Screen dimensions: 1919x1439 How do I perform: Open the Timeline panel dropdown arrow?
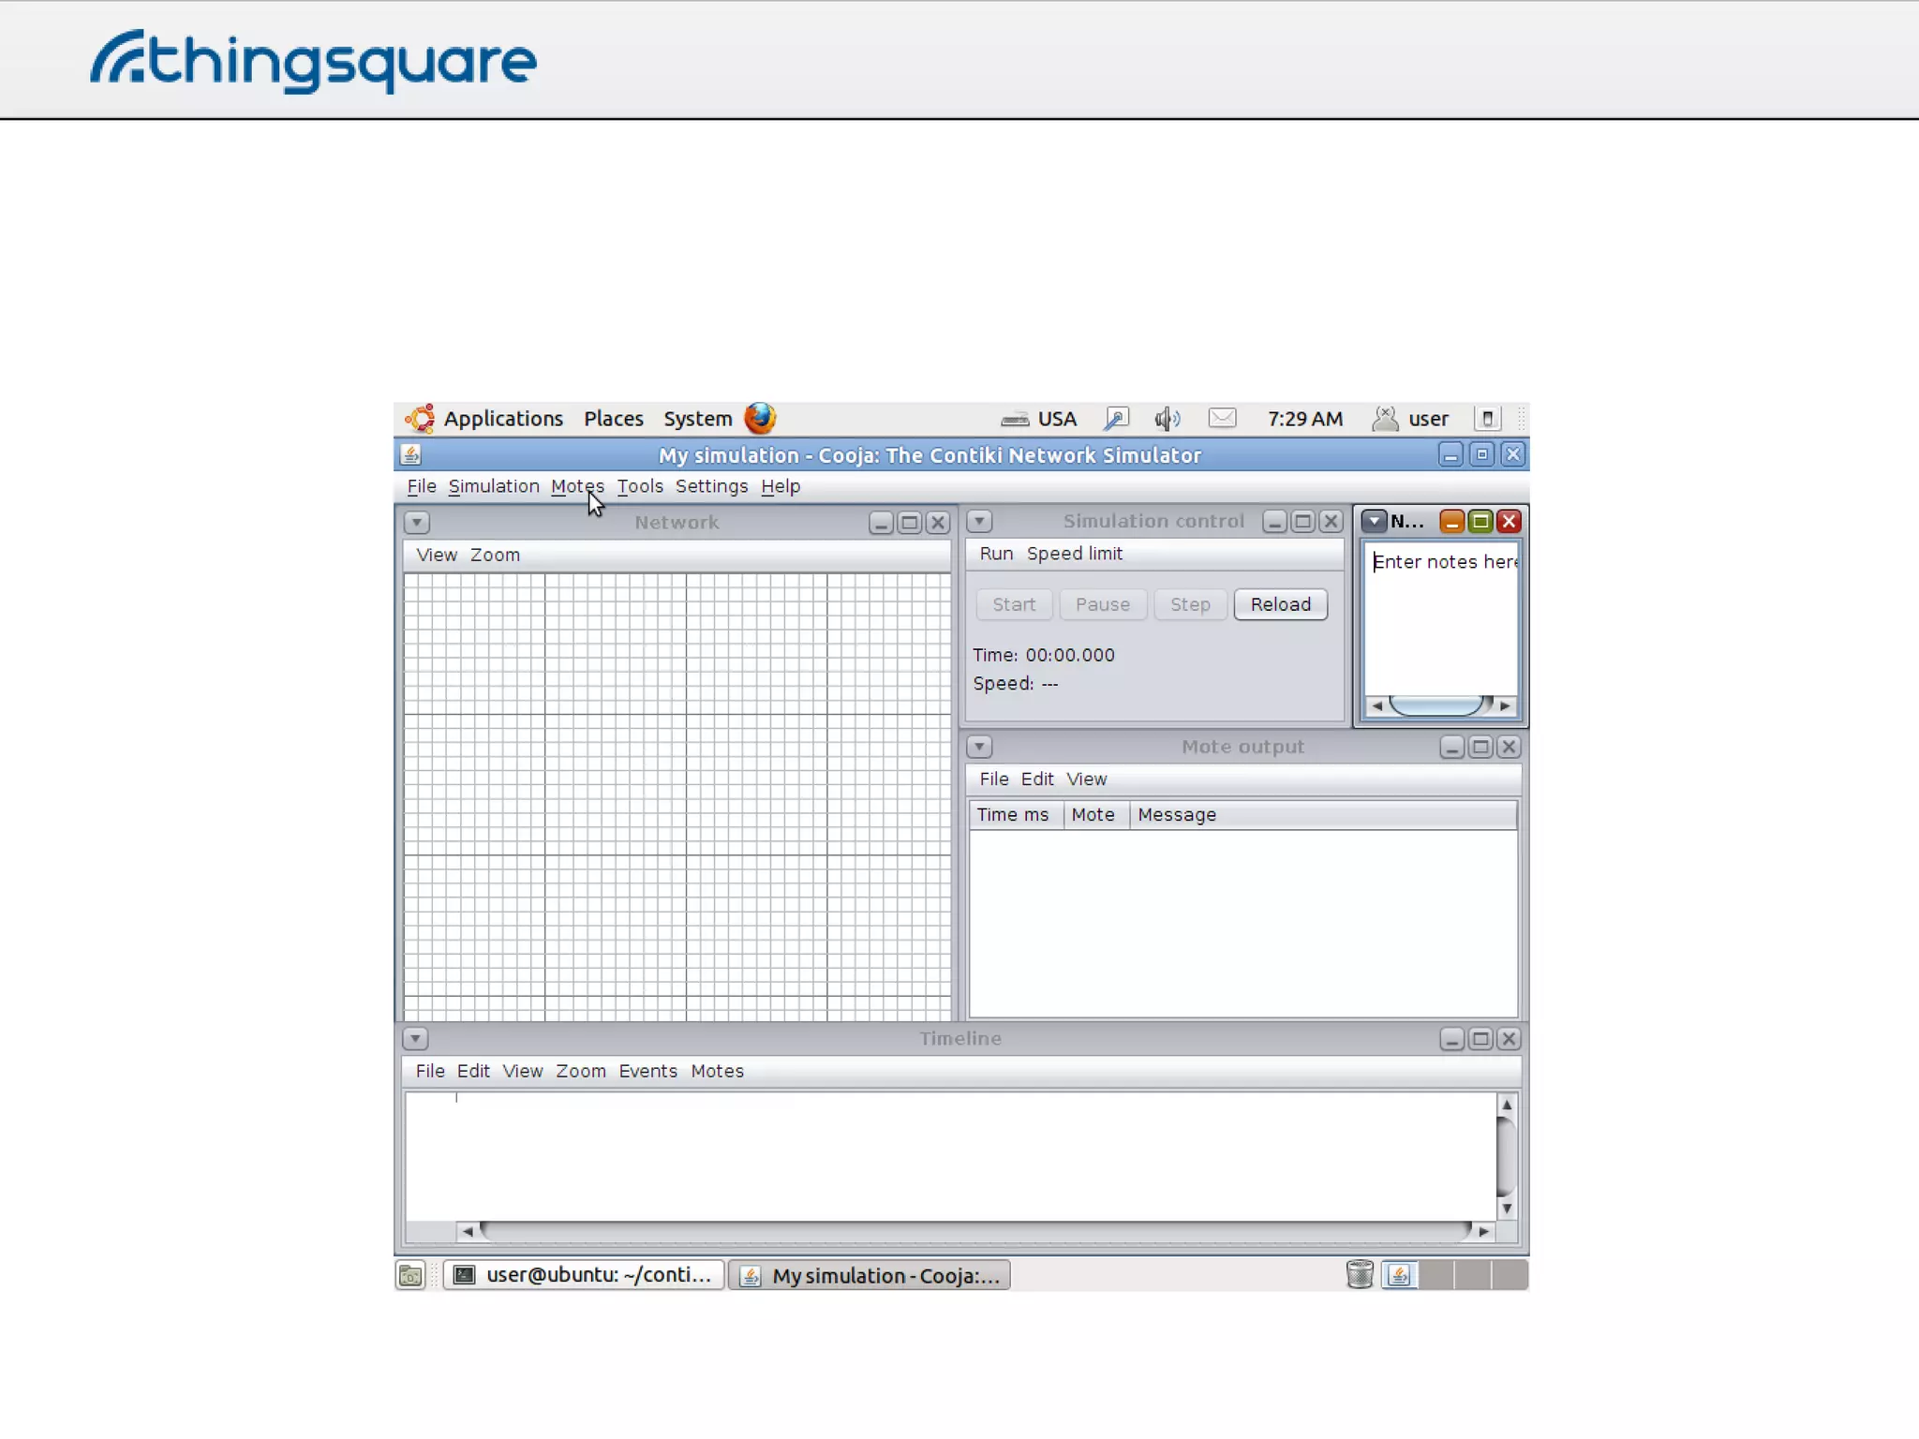point(415,1039)
